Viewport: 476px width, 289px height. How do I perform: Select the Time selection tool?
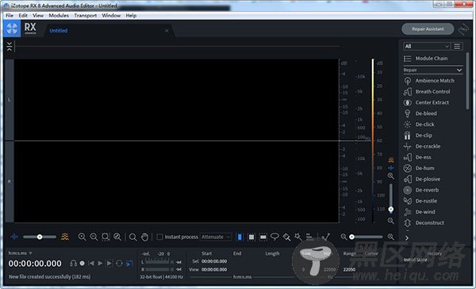(x=240, y=237)
